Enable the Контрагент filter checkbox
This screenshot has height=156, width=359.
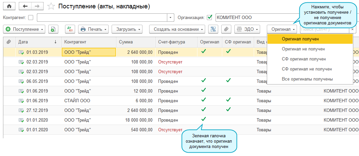pos(31,17)
